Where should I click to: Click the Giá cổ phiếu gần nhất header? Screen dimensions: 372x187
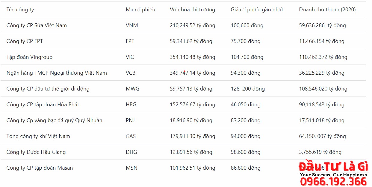(257, 10)
